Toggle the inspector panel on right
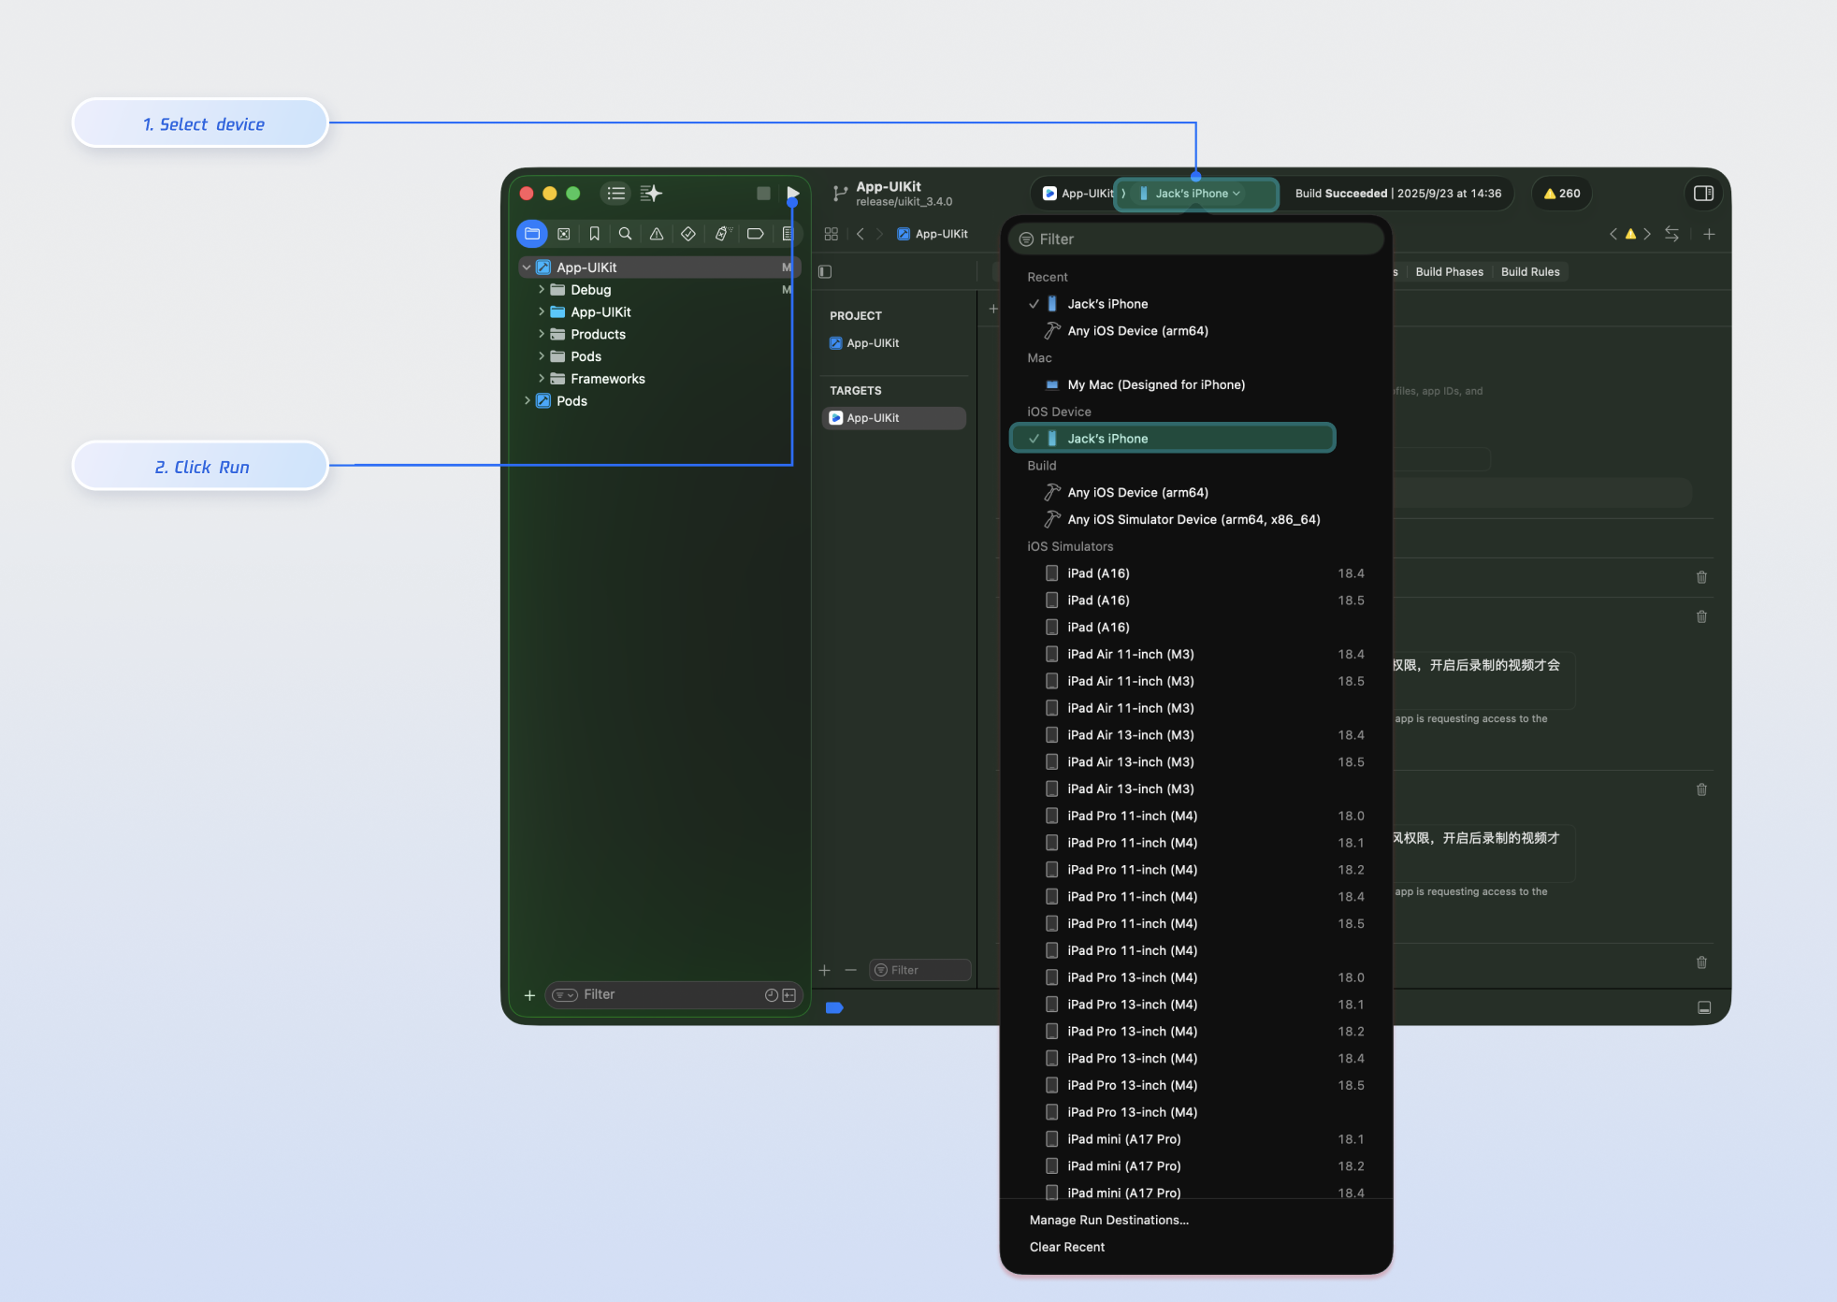 (x=1703, y=194)
